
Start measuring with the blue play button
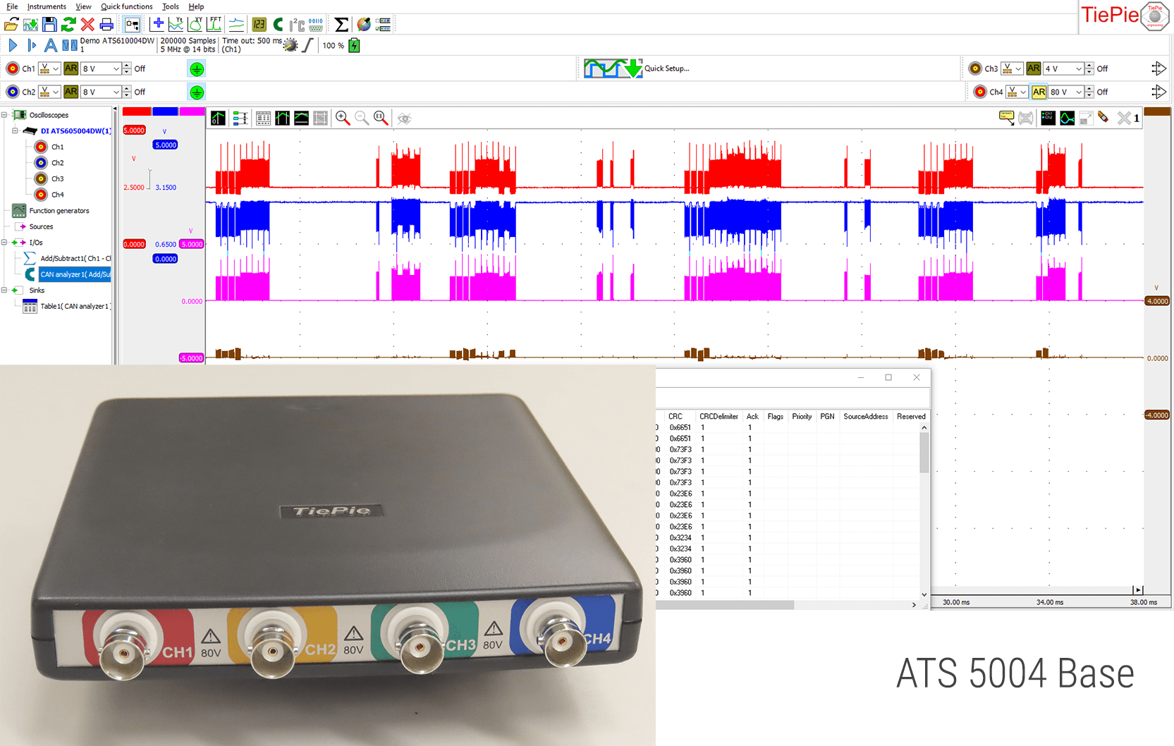[13, 45]
